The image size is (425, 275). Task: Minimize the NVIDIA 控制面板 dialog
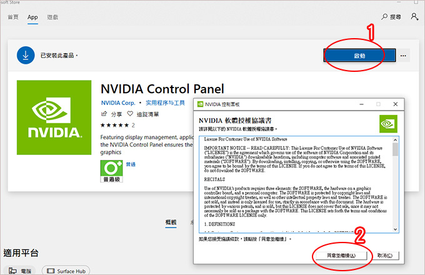point(362,104)
